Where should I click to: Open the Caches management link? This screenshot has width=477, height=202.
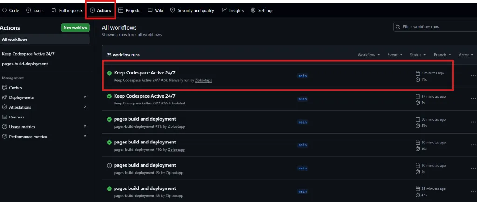coord(15,88)
